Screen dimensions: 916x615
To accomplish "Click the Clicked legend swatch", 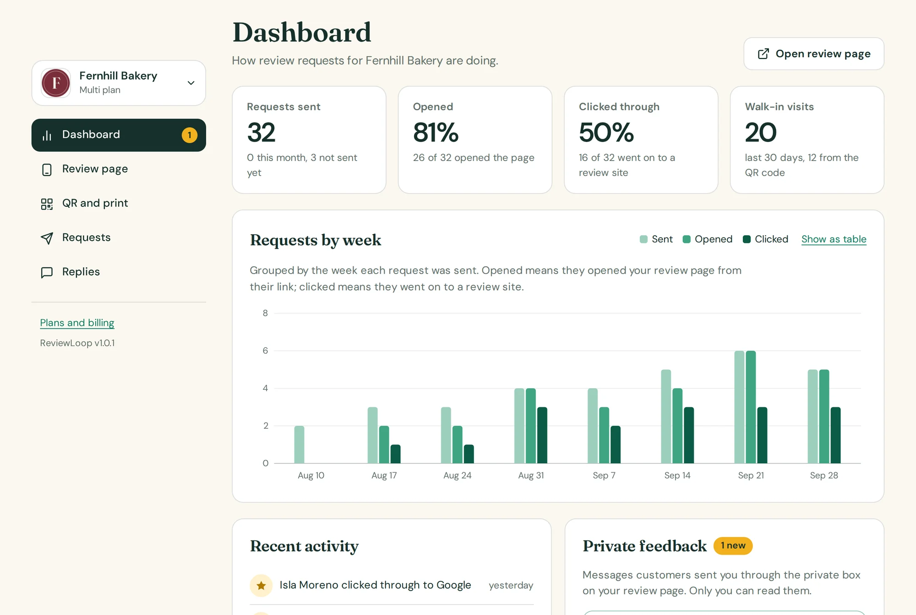I will (747, 239).
